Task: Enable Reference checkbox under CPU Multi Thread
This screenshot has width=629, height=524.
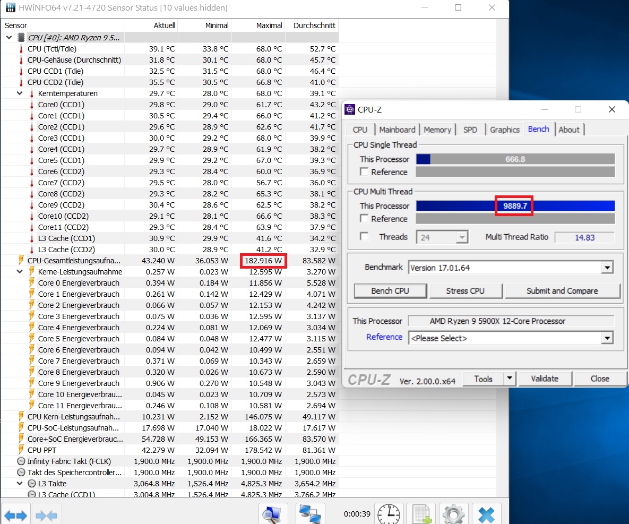Action: (x=364, y=219)
